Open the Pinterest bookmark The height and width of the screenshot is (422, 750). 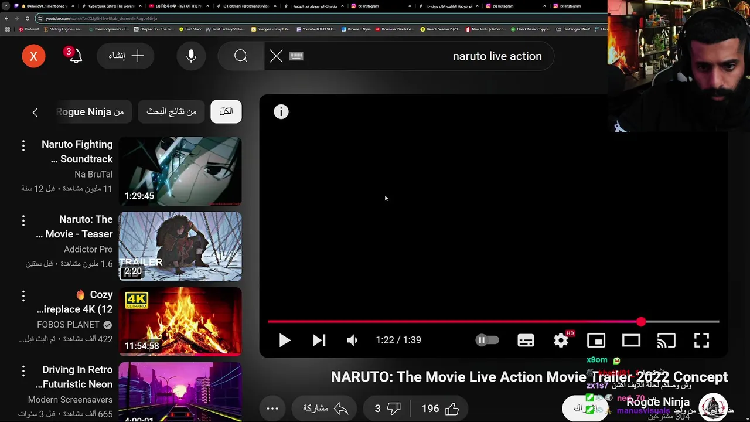coord(29,29)
